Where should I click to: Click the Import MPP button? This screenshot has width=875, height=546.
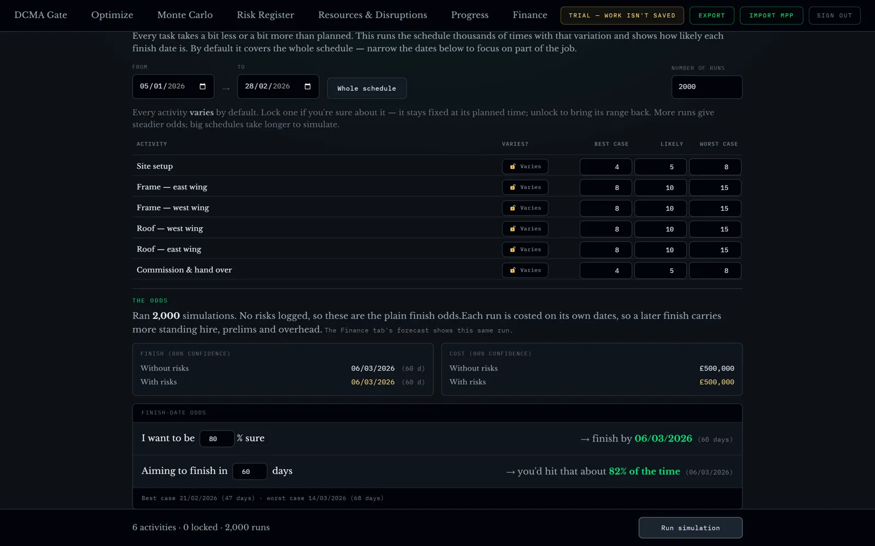(x=771, y=15)
